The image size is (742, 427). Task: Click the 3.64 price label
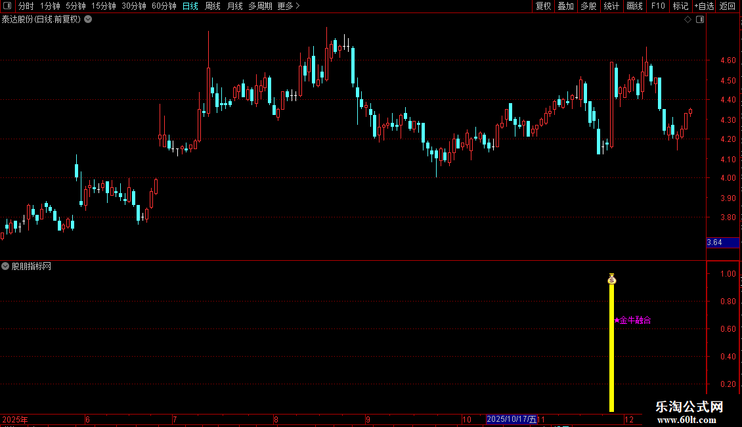722,242
